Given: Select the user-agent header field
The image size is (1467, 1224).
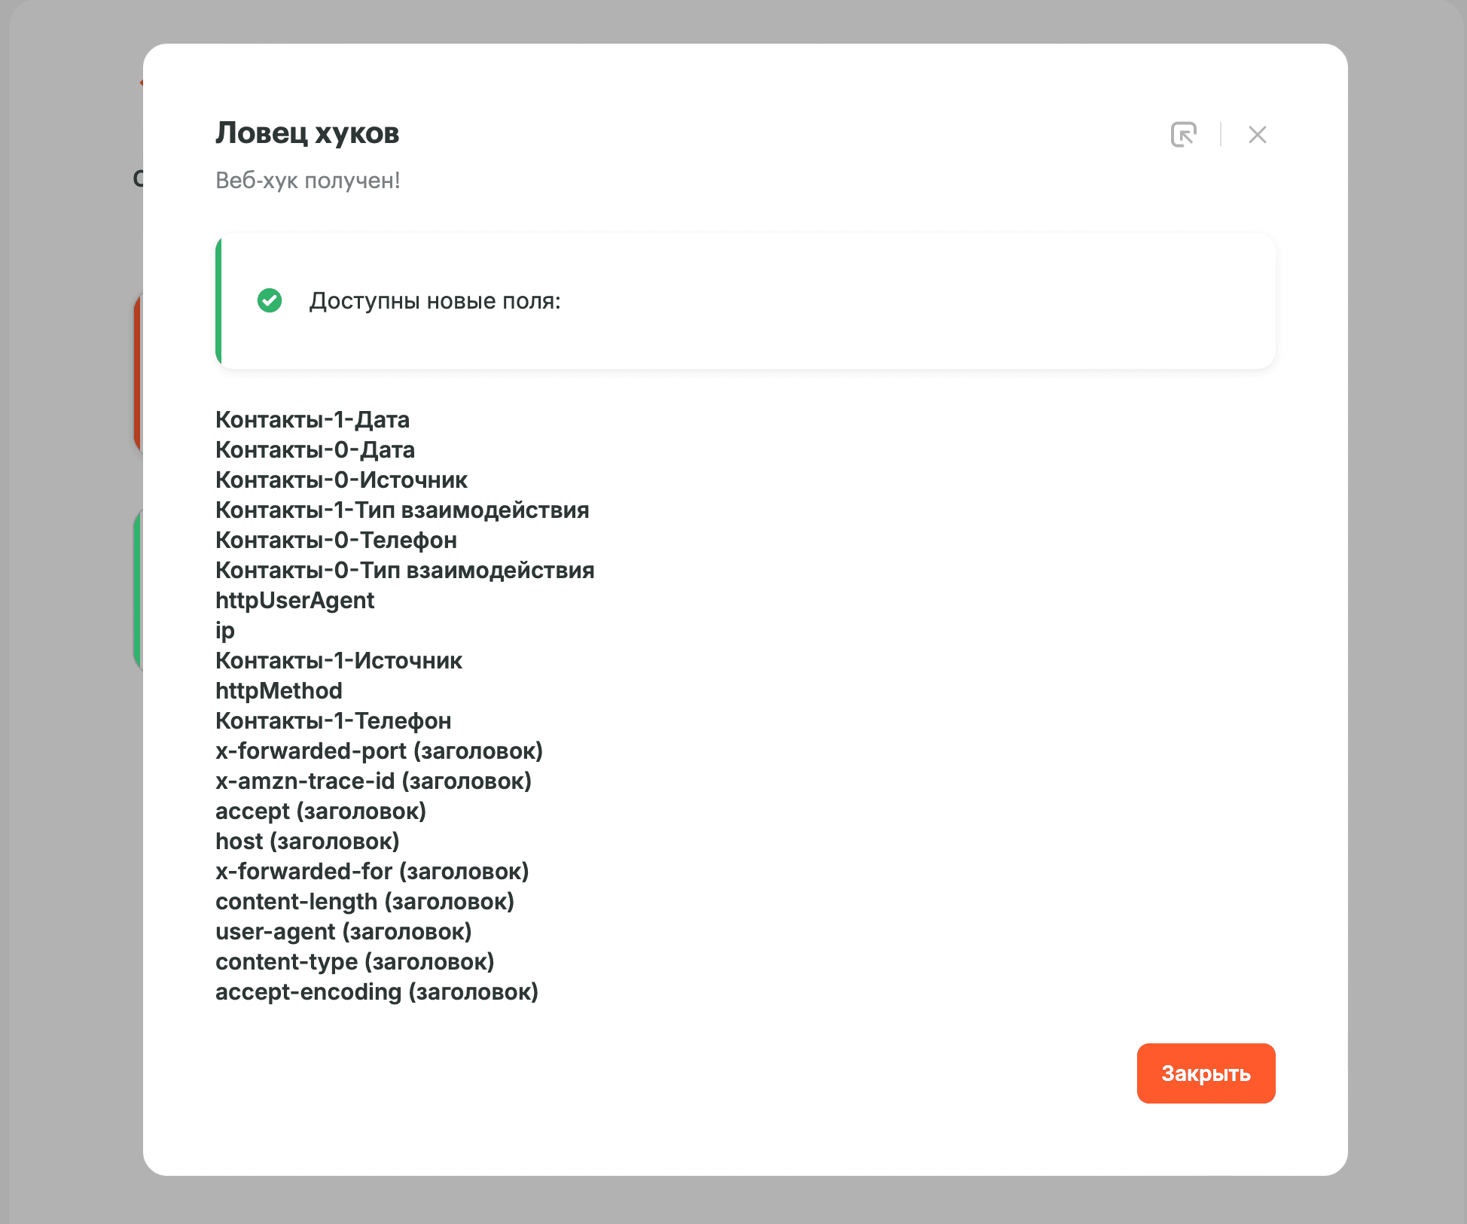Looking at the screenshot, I should tap(343, 931).
